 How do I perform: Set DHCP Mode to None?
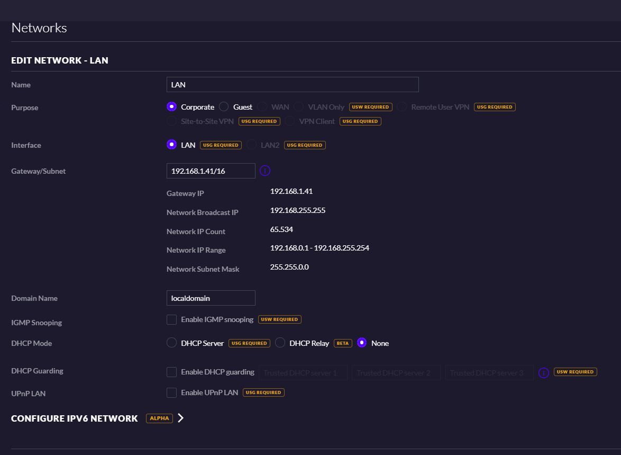point(362,343)
